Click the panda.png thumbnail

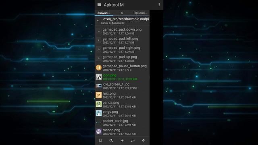click(x=98, y=104)
